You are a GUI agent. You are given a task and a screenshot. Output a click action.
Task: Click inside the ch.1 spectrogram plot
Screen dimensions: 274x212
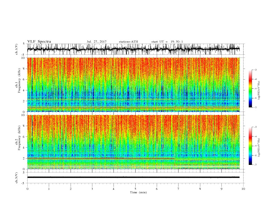133,85
